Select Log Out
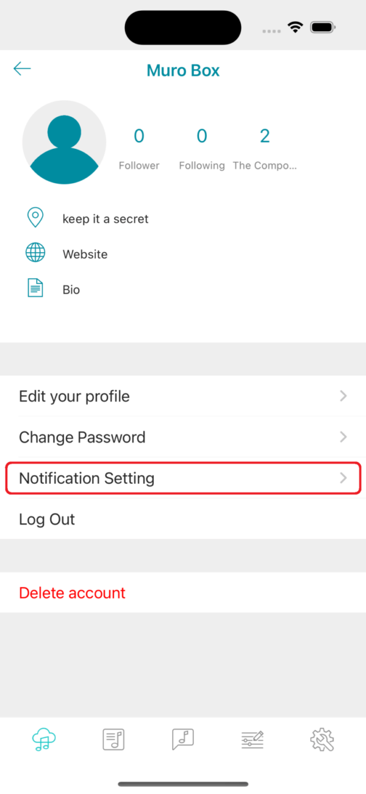This screenshot has height=794, width=366. click(47, 519)
